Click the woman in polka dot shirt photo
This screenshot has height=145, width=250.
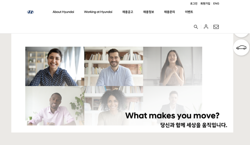(55, 66)
